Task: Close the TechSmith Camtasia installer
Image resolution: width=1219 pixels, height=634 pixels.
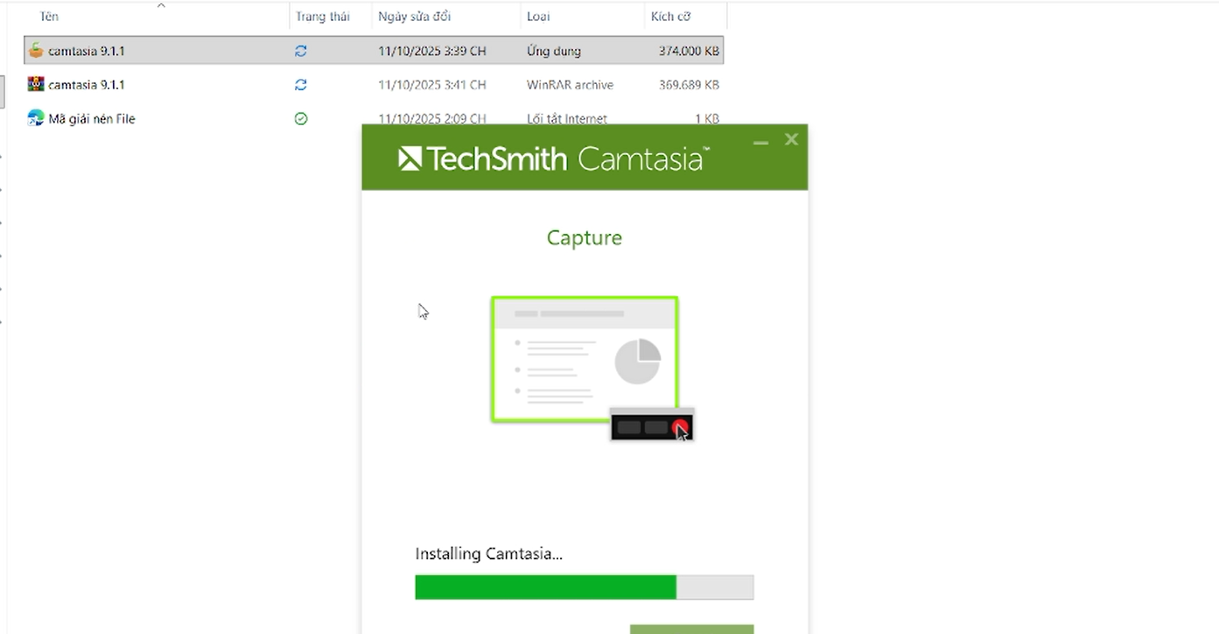Action: (x=791, y=139)
